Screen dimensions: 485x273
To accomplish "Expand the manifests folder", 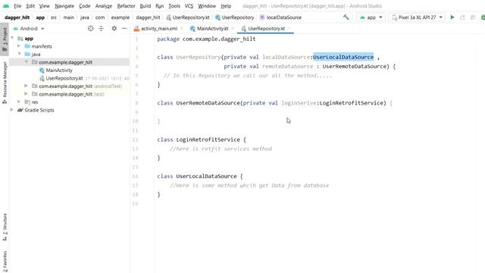I will coord(19,46).
